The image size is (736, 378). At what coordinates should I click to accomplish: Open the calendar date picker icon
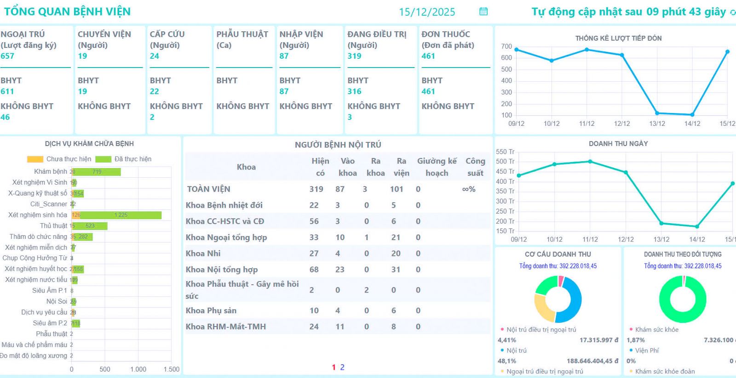[483, 11]
